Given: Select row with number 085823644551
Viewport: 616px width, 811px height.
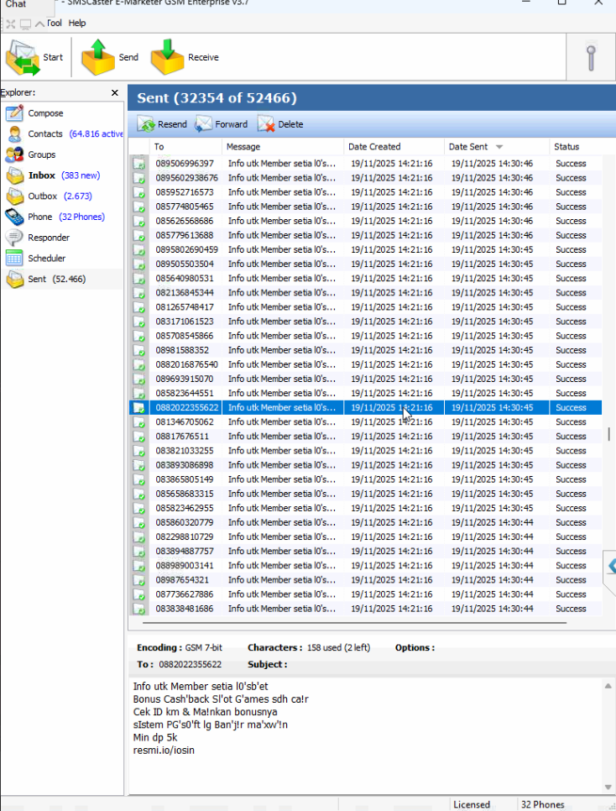Looking at the screenshot, I should coord(365,393).
